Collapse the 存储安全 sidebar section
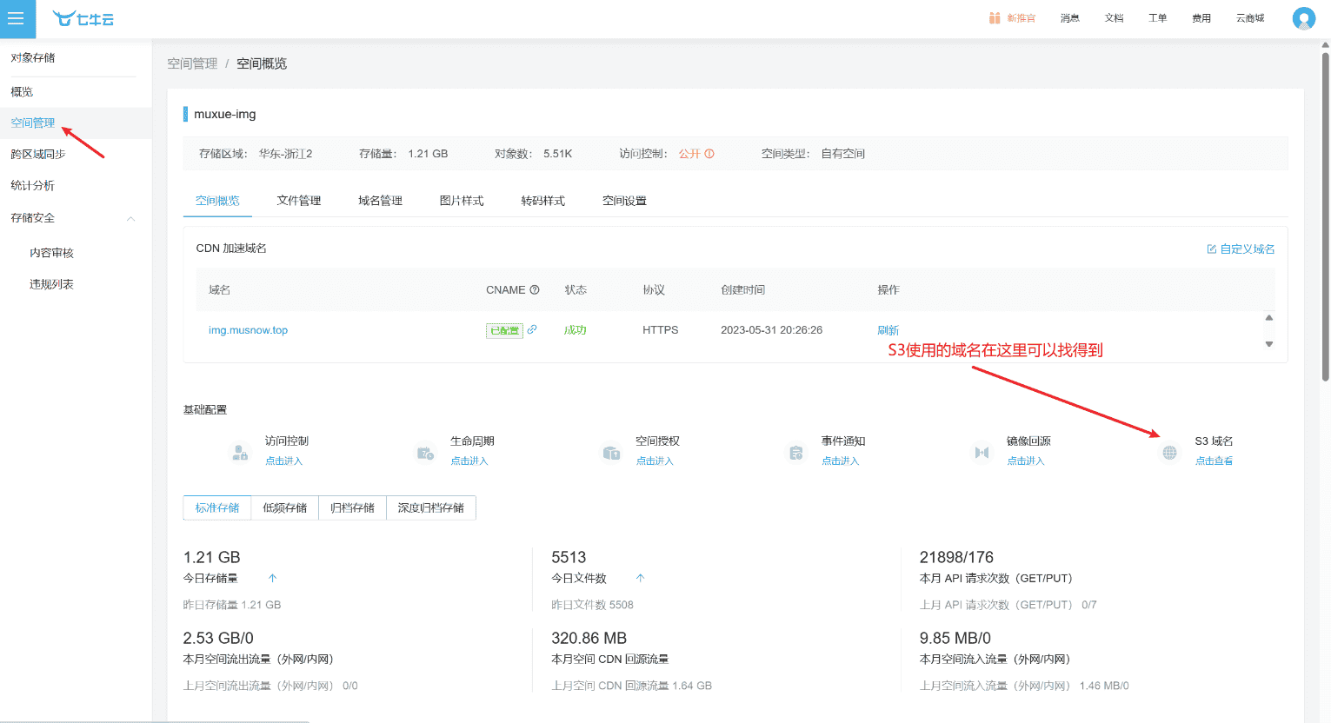The height and width of the screenshot is (723, 1331). (130, 217)
